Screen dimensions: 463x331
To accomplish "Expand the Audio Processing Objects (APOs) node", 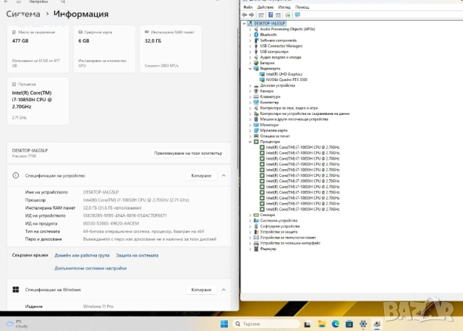I will pyautogui.click(x=250, y=29).
